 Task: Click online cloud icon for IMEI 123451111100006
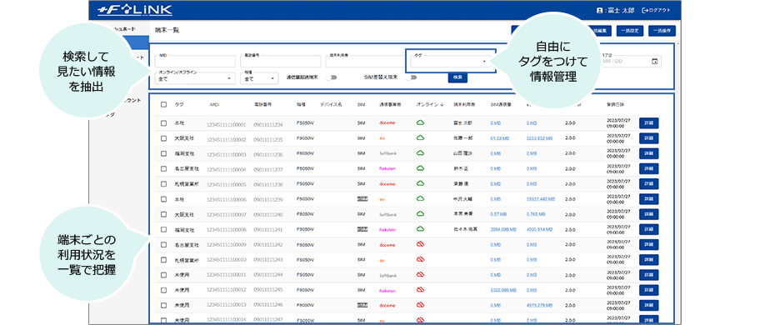click(420, 198)
